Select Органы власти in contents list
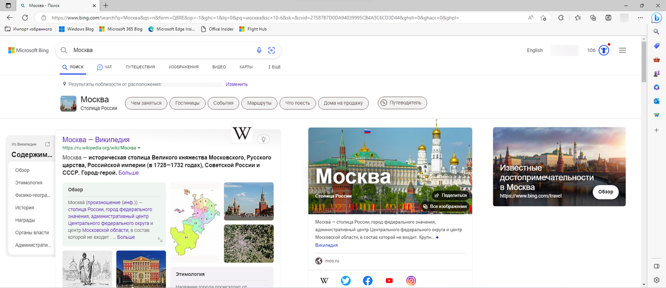666x288 pixels. [x=32, y=233]
